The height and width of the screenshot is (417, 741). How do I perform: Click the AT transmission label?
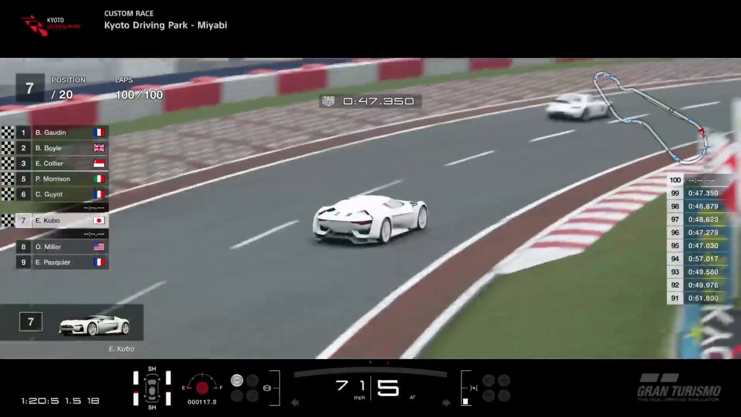(x=413, y=398)
